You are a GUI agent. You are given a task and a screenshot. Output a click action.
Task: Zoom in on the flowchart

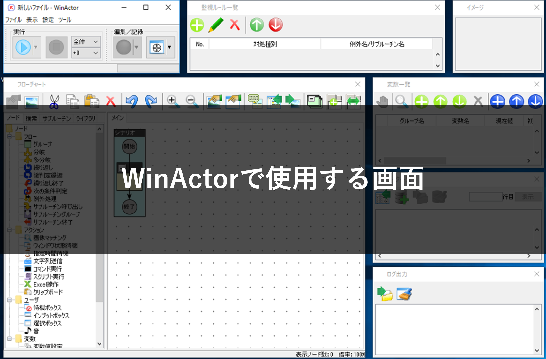(173, 101)
